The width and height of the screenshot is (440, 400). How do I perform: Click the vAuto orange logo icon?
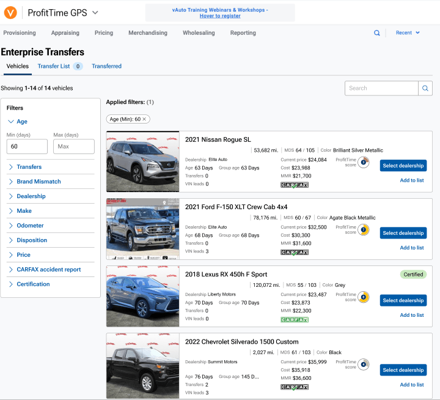10,13
